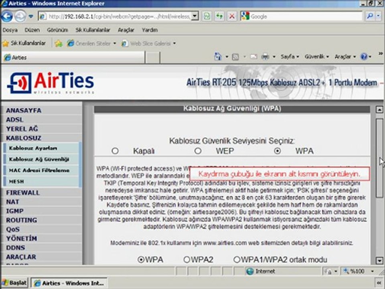Open the Sık Kullanılanlar menu

tap(93, 30)
